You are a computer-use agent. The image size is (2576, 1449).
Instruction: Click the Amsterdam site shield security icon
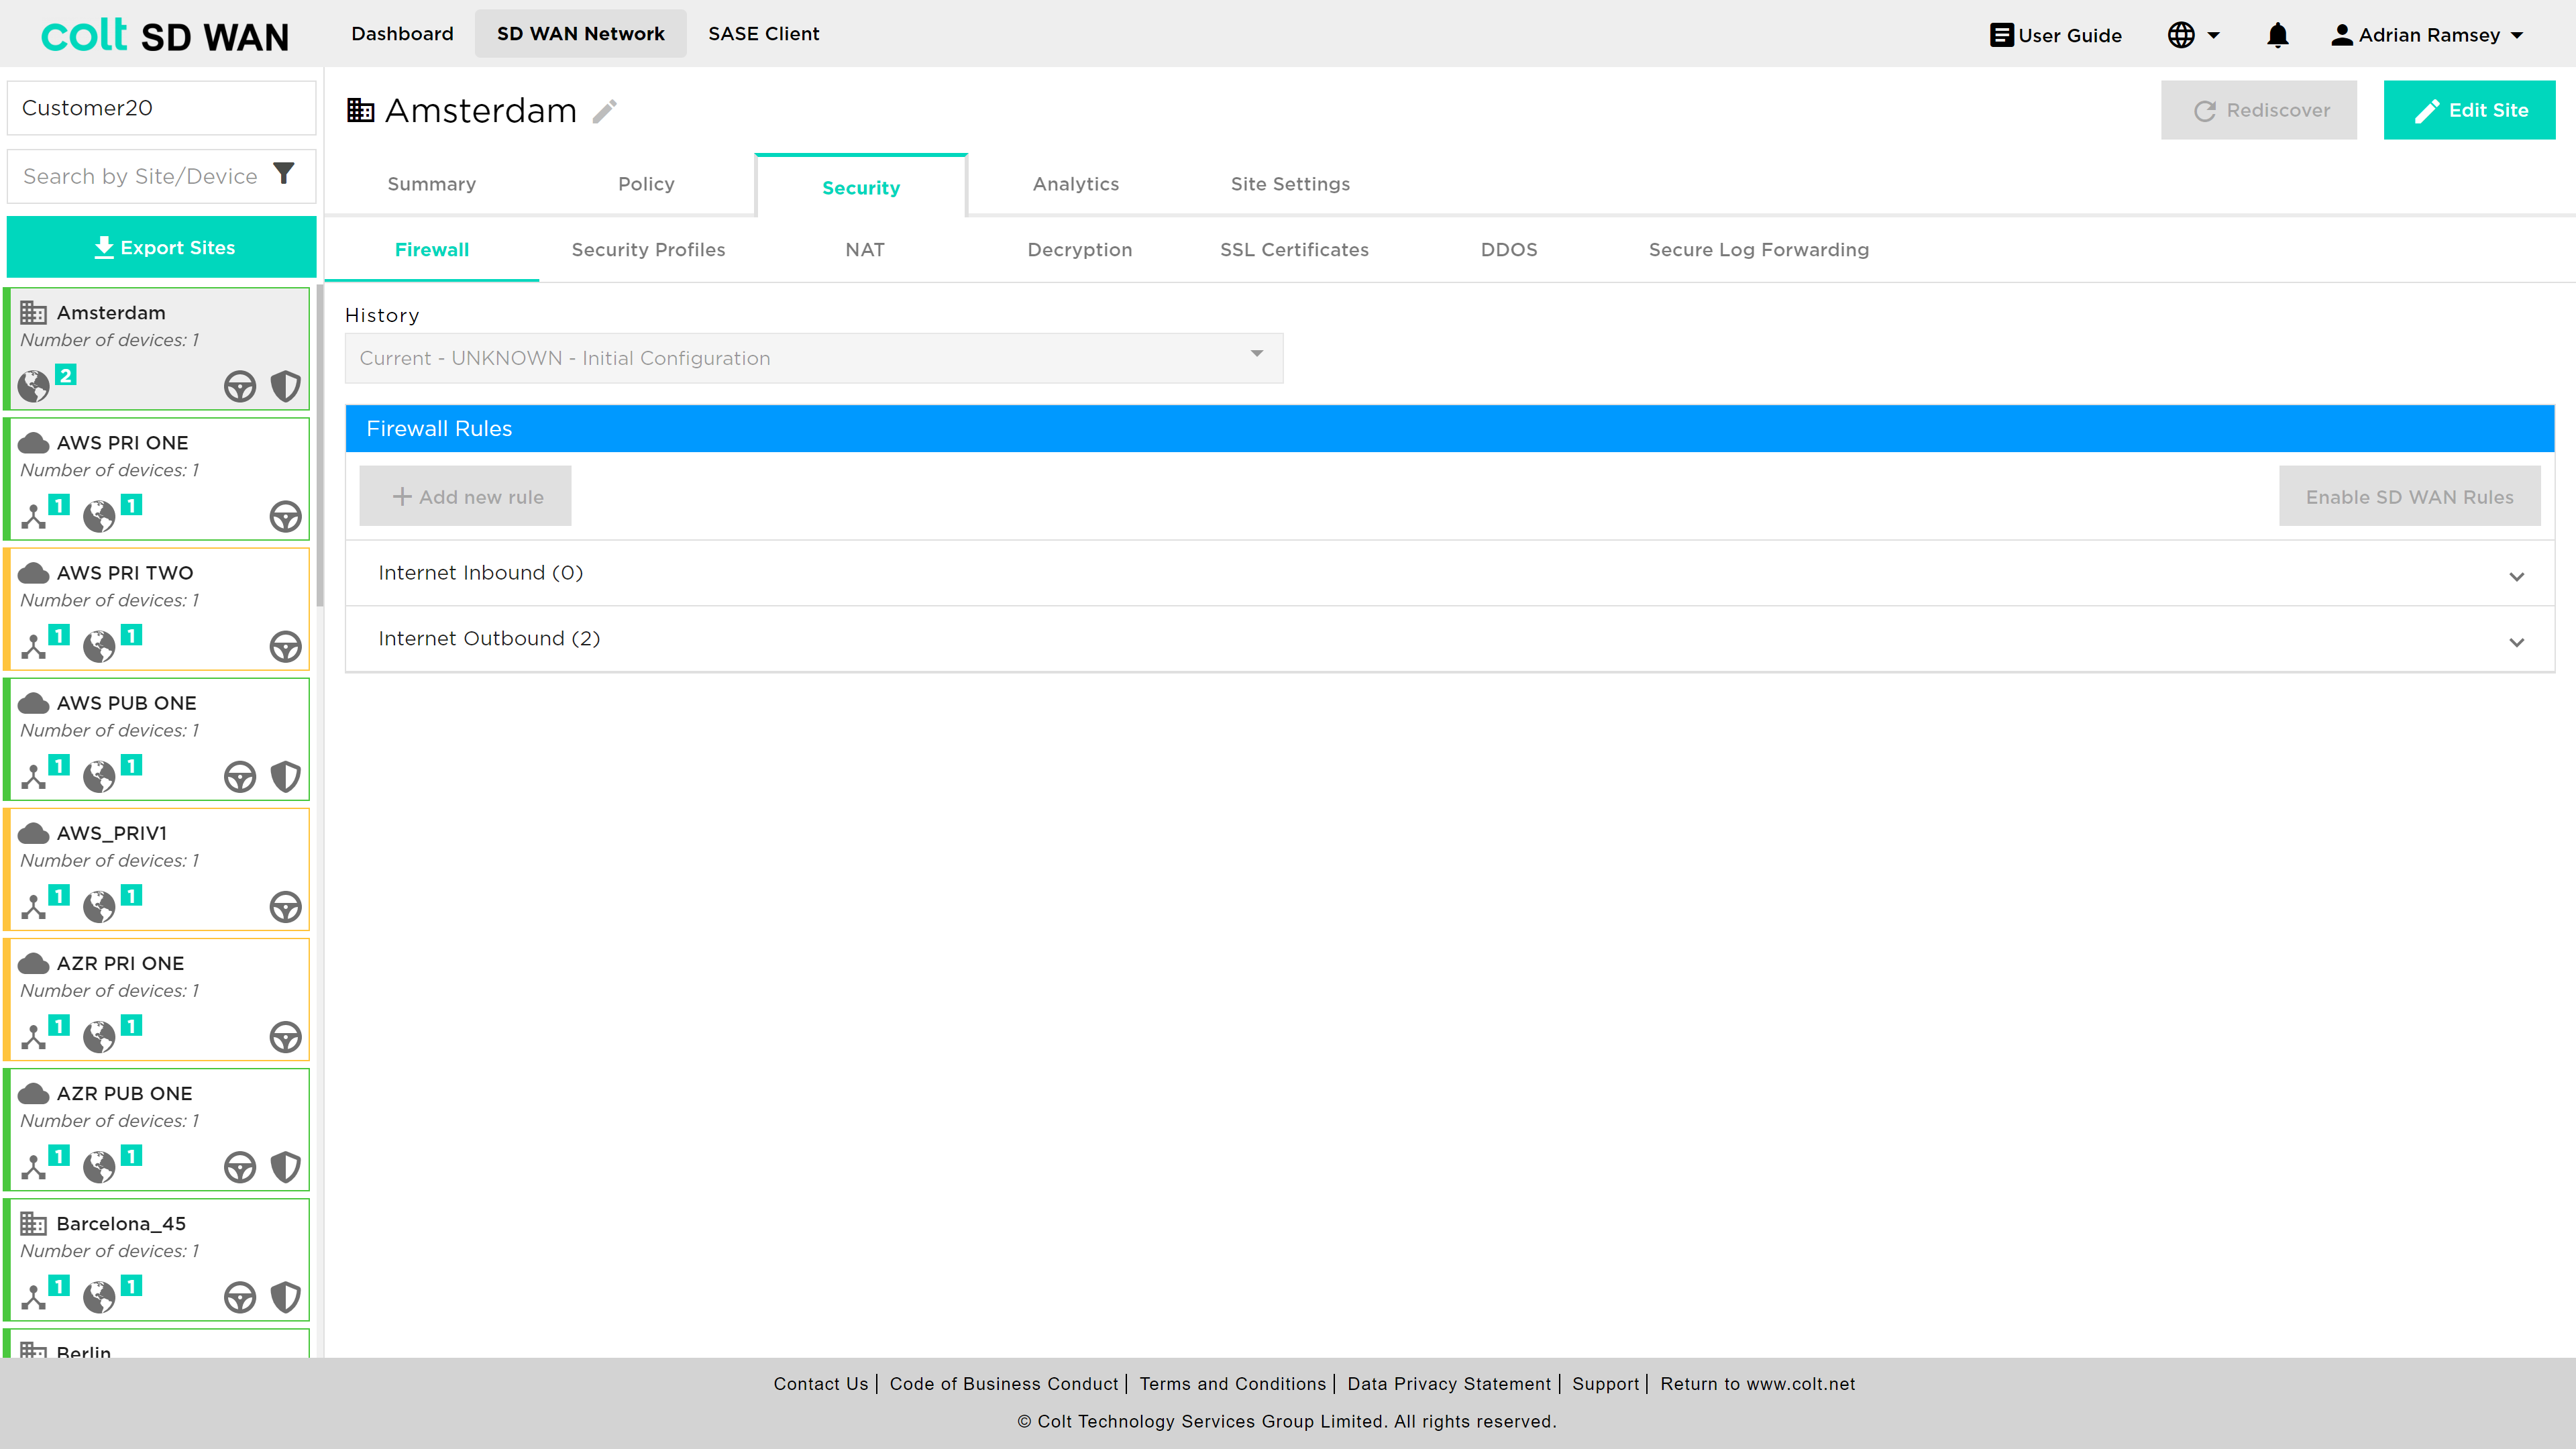click(x=286, y=386)
